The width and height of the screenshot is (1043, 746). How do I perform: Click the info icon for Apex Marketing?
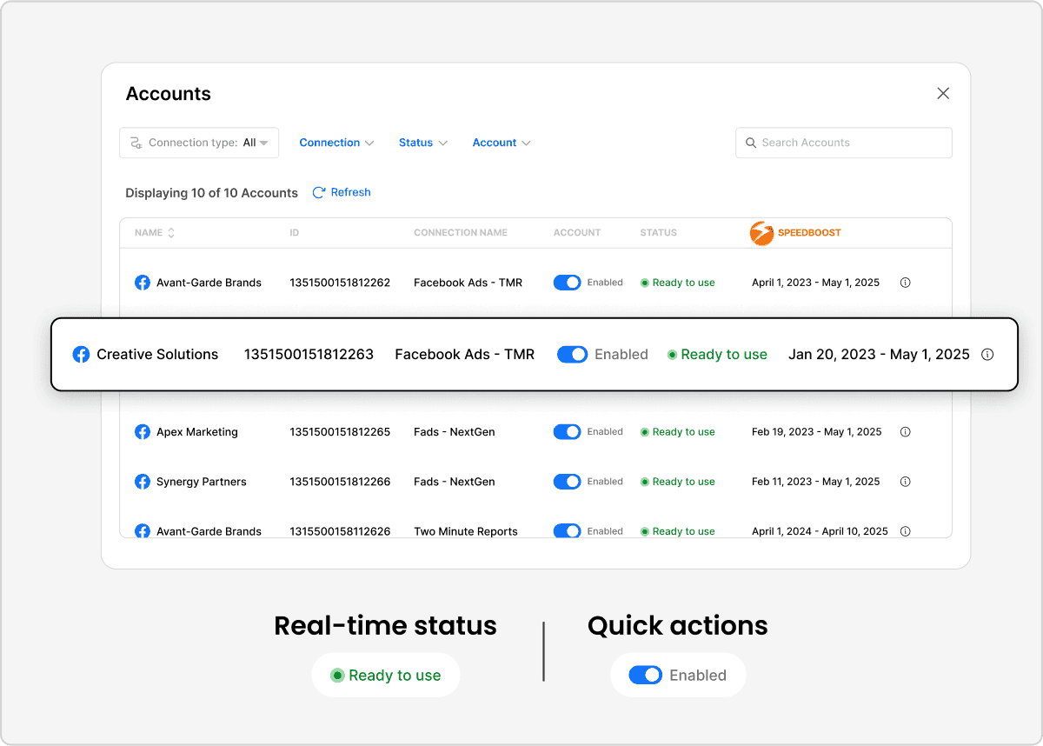[x=905, y=431]
